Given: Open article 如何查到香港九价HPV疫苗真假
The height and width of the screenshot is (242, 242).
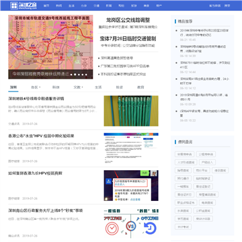Looking at the screenshot, I should click(x=35, y=173).
